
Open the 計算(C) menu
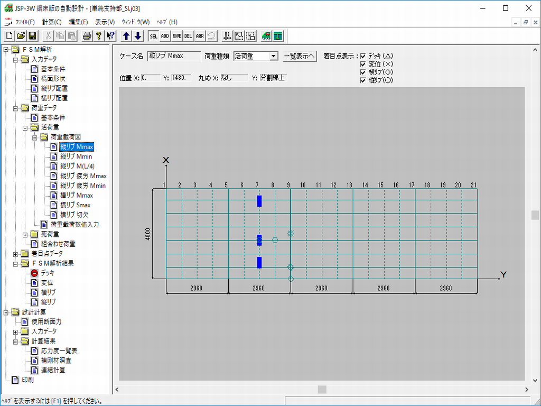[x=52, y=22]
